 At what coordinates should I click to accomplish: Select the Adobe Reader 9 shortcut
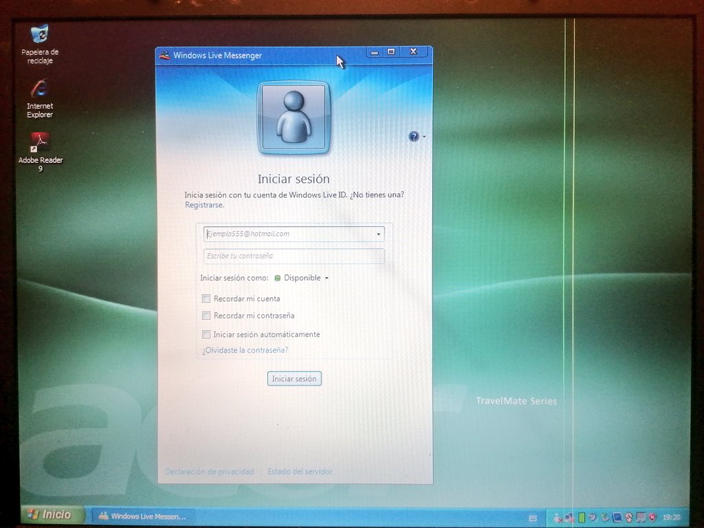click(x=41, y=152)
